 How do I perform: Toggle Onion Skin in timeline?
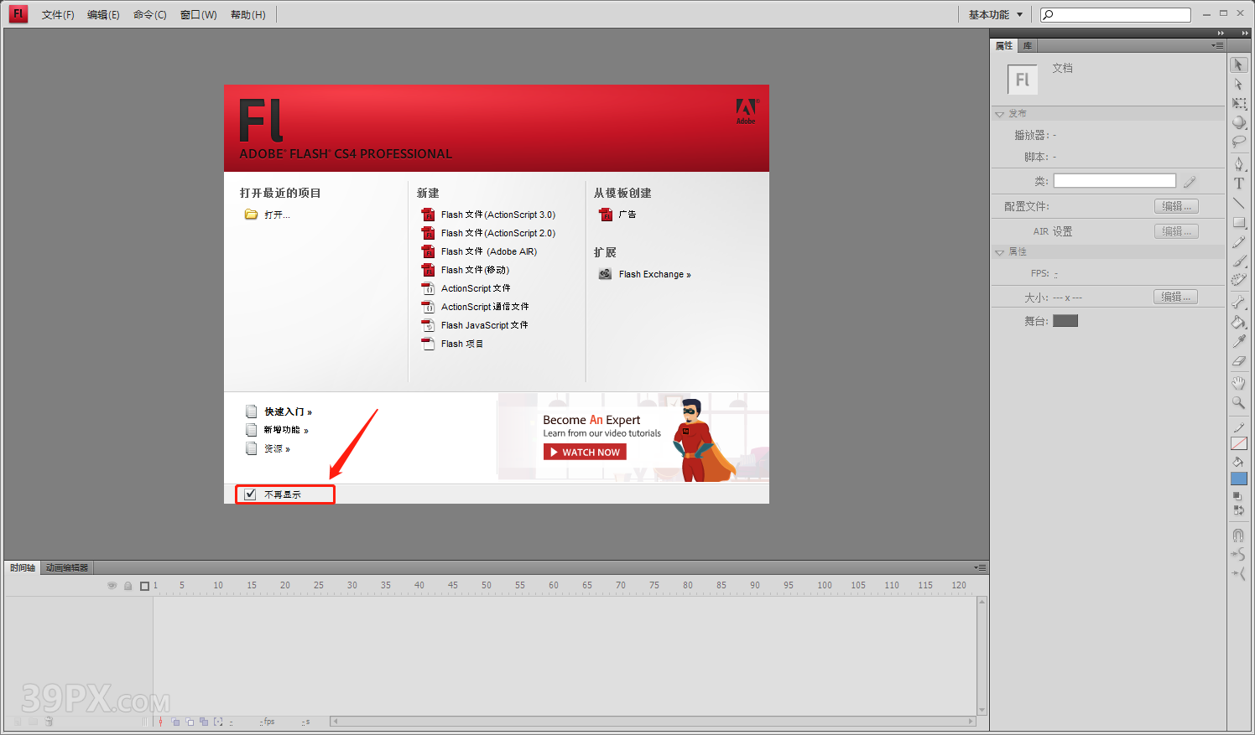176,722
